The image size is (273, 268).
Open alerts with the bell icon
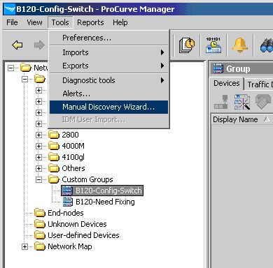(240, 45)
